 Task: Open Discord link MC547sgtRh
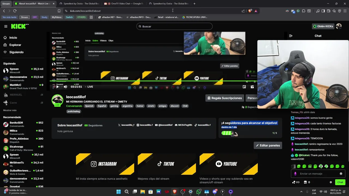click(x=183, y=125)
